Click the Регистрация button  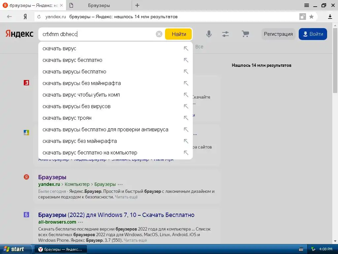[278, 34]
